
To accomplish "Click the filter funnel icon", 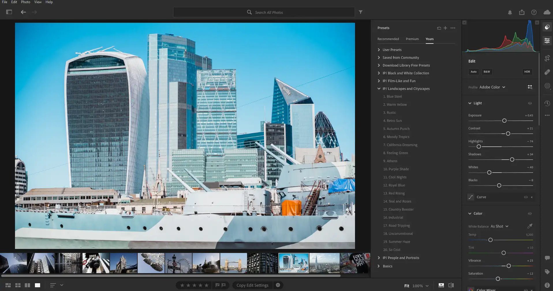I will (360, 12).
